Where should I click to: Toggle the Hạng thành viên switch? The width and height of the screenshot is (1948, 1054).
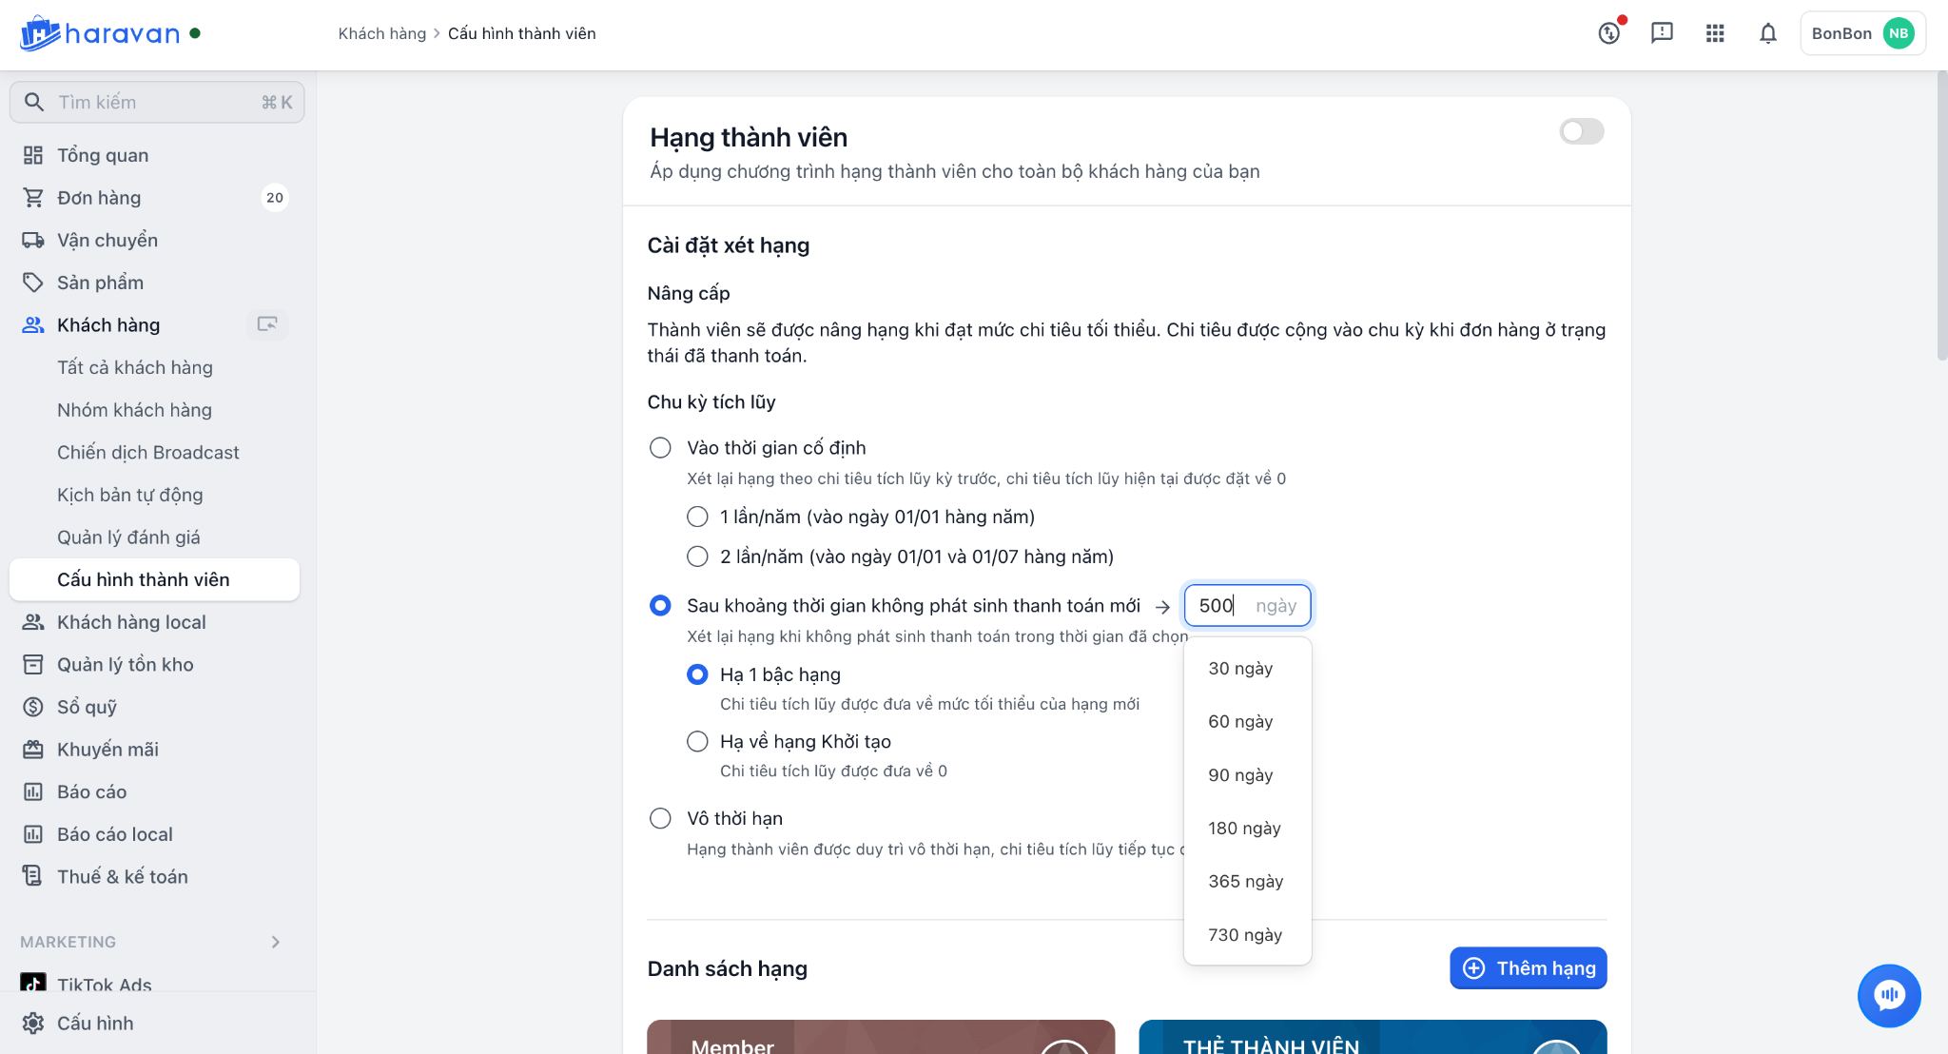click(x=1582, y=131)
